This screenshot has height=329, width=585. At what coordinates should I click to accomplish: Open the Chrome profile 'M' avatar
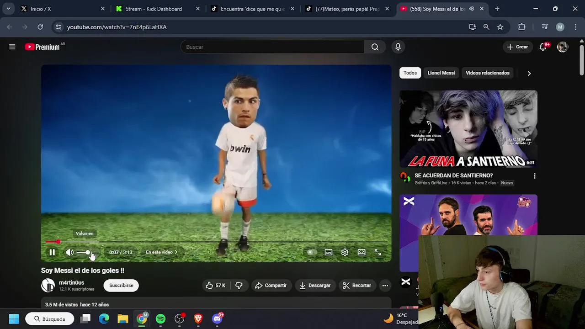[x=560, y=27]
